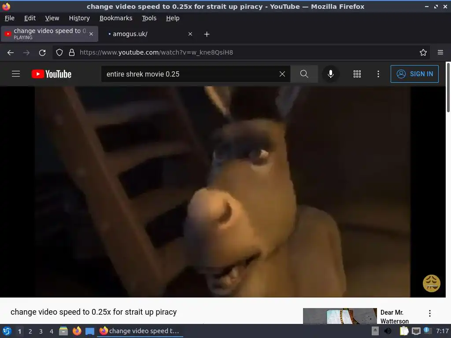451x338 pixels.
Task: Open the Bookmarks menu
Action: pos(116,18)
